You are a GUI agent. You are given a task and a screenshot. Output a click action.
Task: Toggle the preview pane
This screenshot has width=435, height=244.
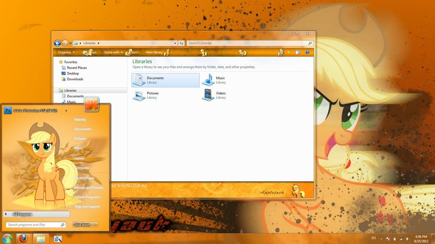(298, 52)
